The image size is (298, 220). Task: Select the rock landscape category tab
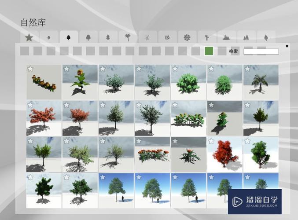pos(226,37)
